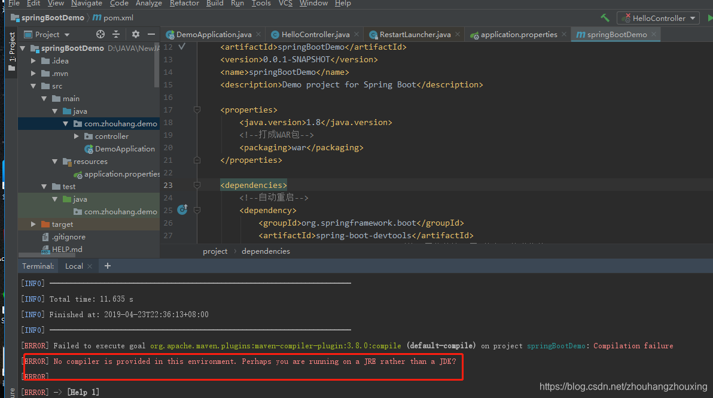Close the RestartLauncher.java tab
Image resolution: width=713 pixels, height=398 pixels.
(458, 35)
